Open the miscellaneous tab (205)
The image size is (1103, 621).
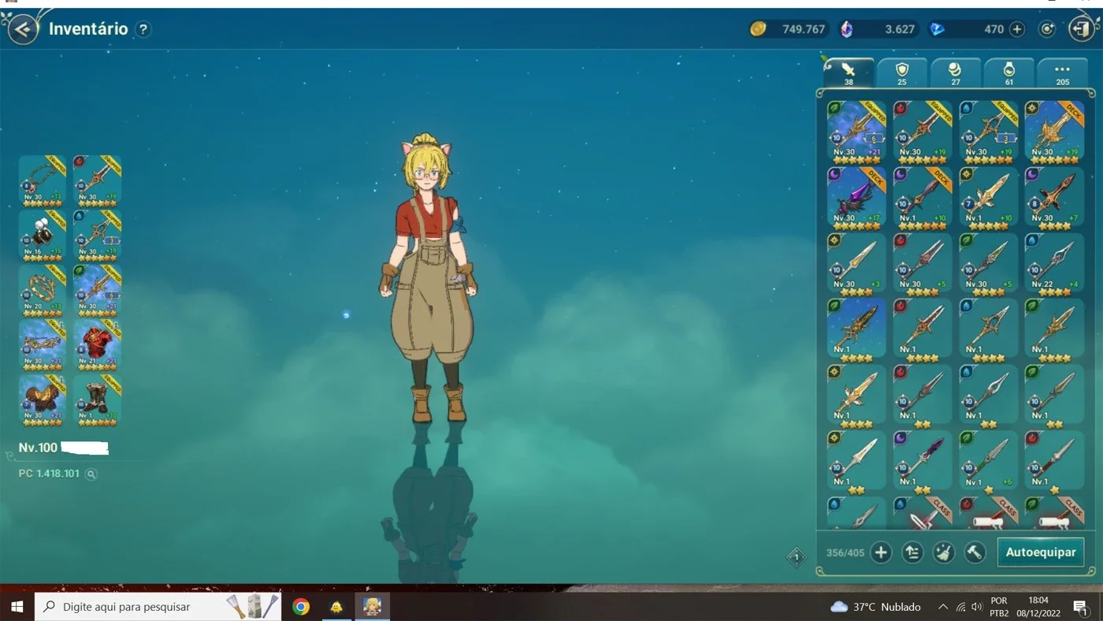[x=1063, y=73]
